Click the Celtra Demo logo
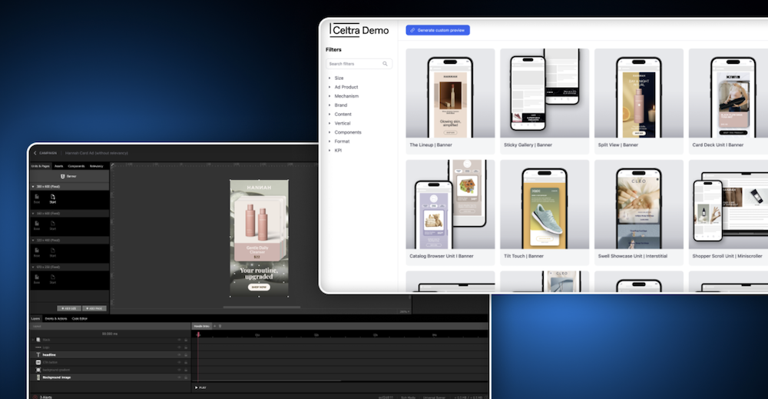 [x=359, y=30]
